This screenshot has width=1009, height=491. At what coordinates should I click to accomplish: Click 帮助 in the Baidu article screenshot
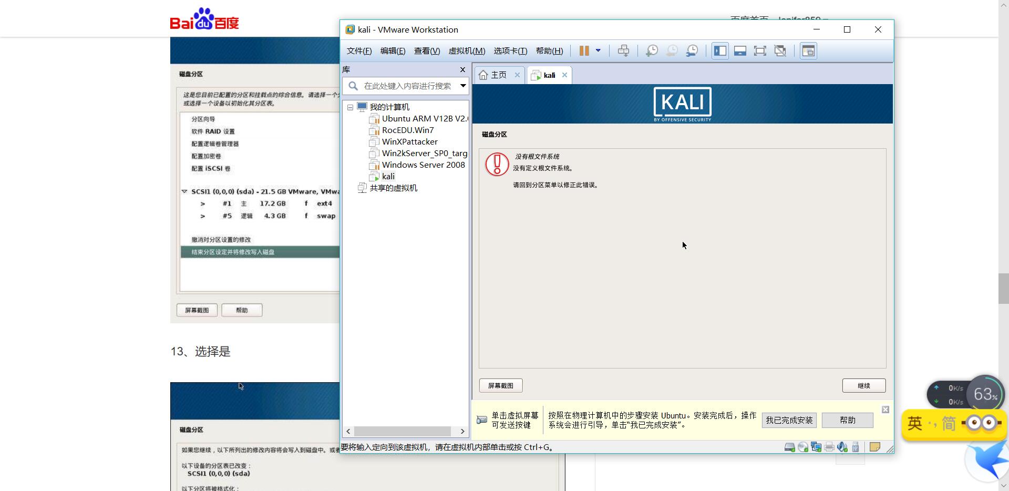pyautogui.click(x=242, y=310)
